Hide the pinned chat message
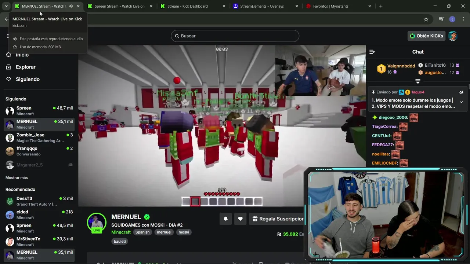 (461, 92)
